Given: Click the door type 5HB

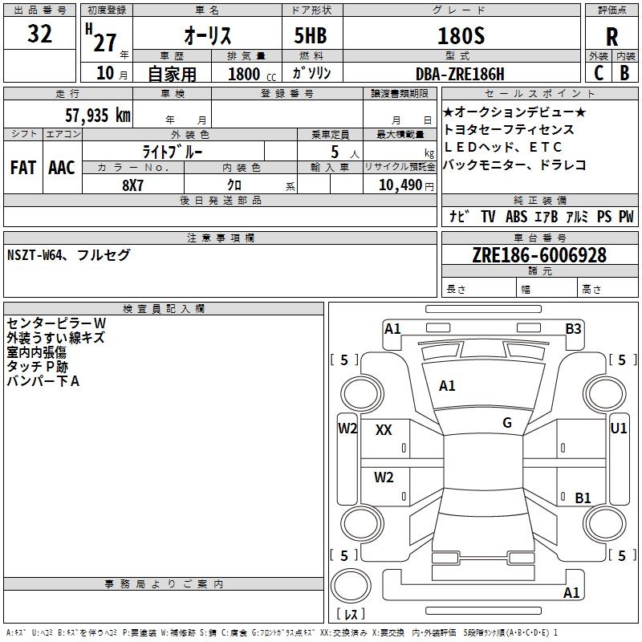Looking at the screenshot, I should point(311,35).
